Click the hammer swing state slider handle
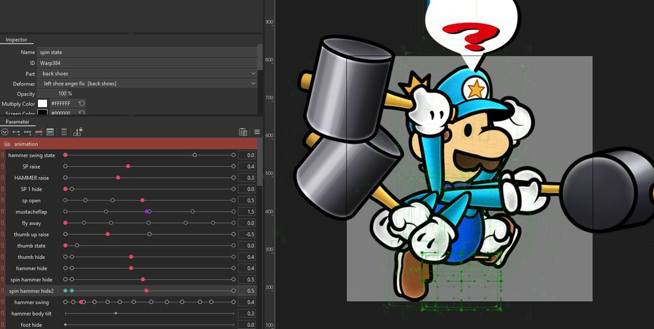654x329 pixels. [65, 155]
